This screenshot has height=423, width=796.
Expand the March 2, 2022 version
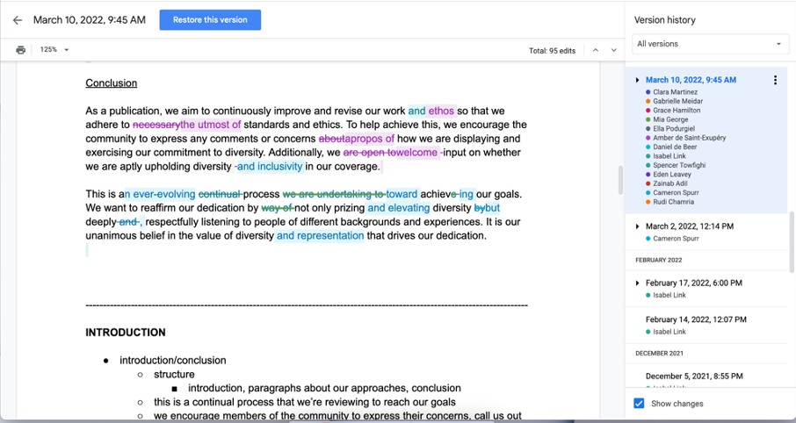pos(637,226)
